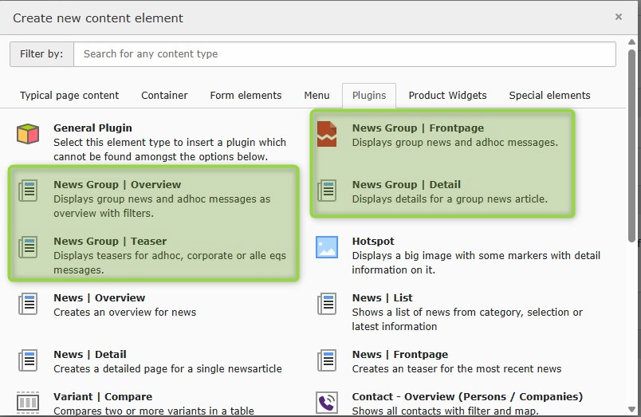The width and height of the screenshot is (641, 417).
Task: Choose the News Group Detail icon
Action: click(327, 191)
